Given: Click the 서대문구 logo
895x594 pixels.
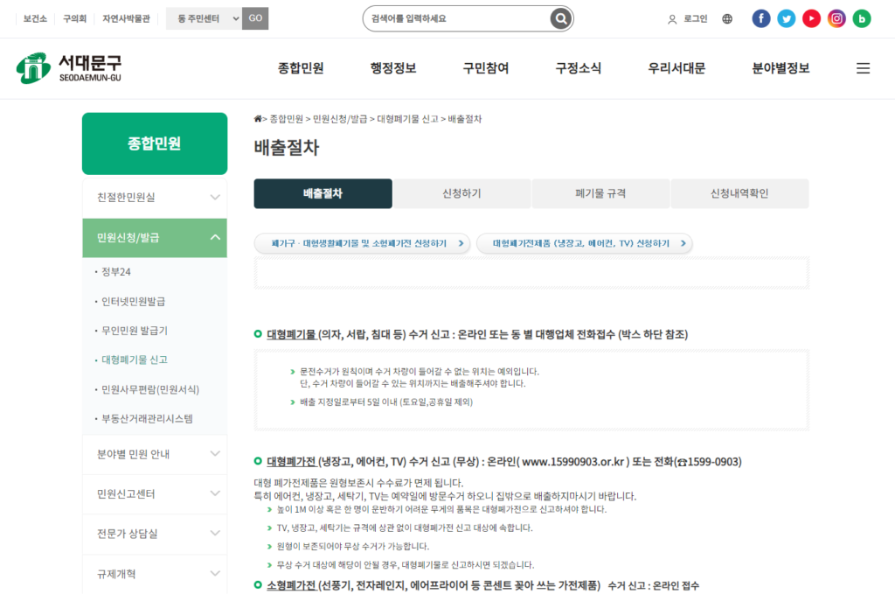Looking at the screenshot, I should click(69, 68).
